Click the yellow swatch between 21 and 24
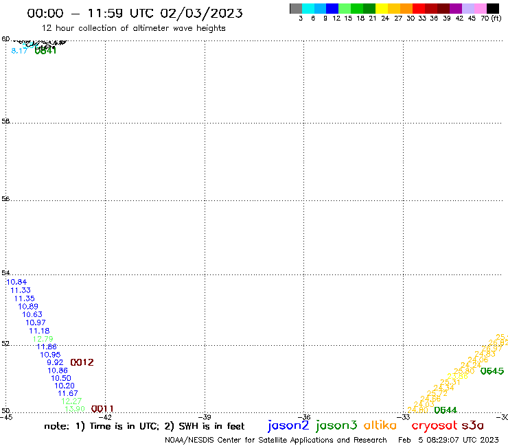 tap(382, 9)
